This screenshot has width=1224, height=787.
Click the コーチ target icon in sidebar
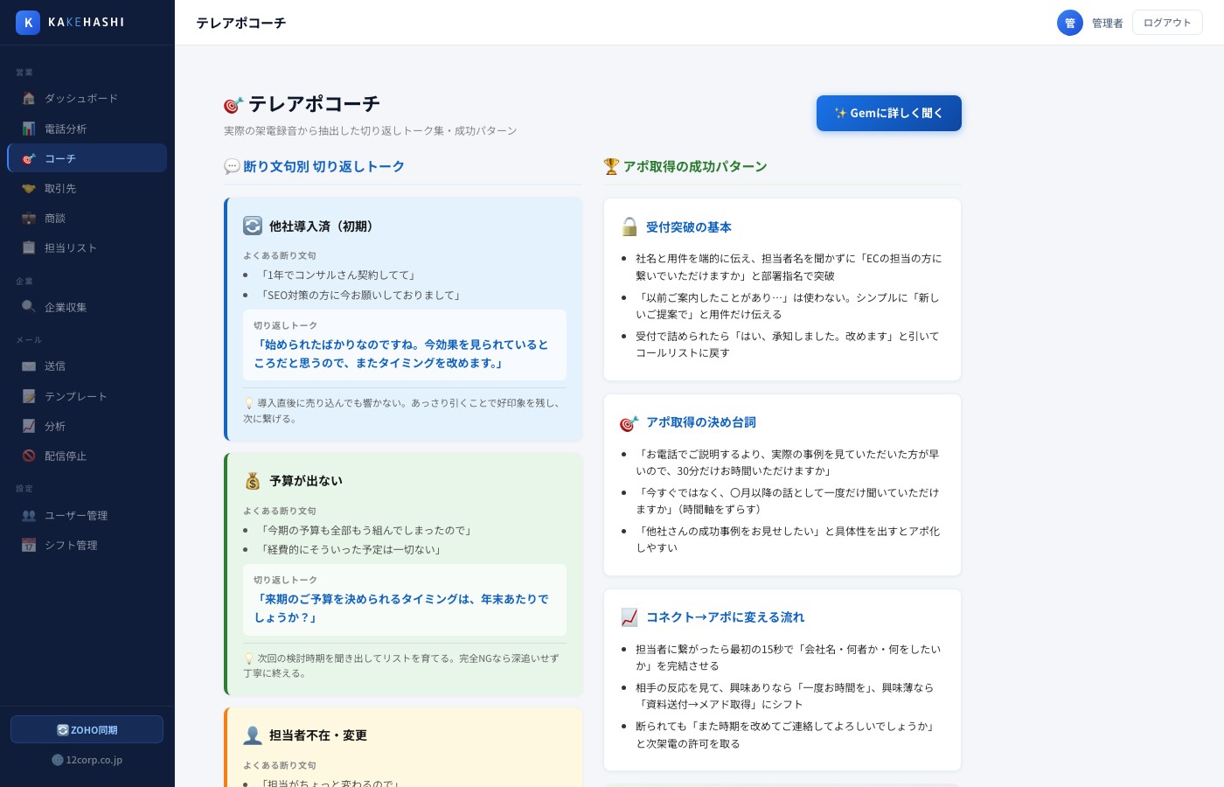point(29,158)
